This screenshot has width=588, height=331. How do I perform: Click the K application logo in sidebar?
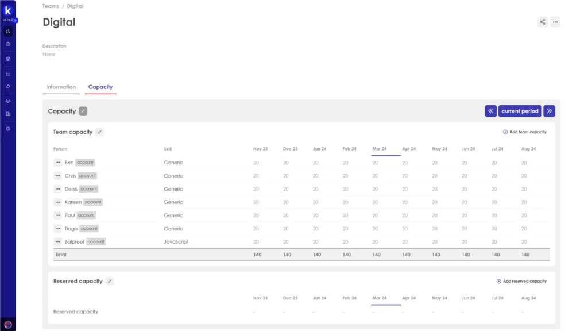[8, 10]
